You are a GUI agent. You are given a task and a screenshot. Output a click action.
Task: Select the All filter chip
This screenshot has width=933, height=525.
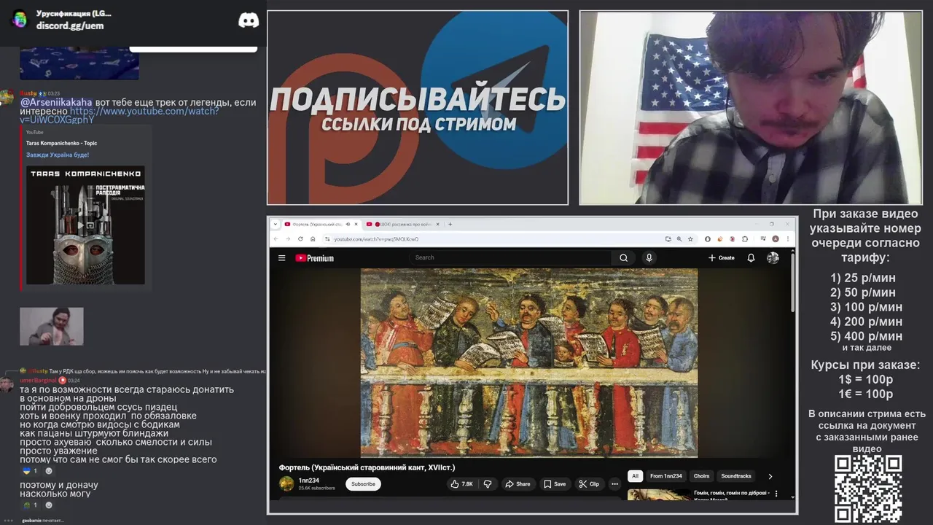(x=635, y=476)
